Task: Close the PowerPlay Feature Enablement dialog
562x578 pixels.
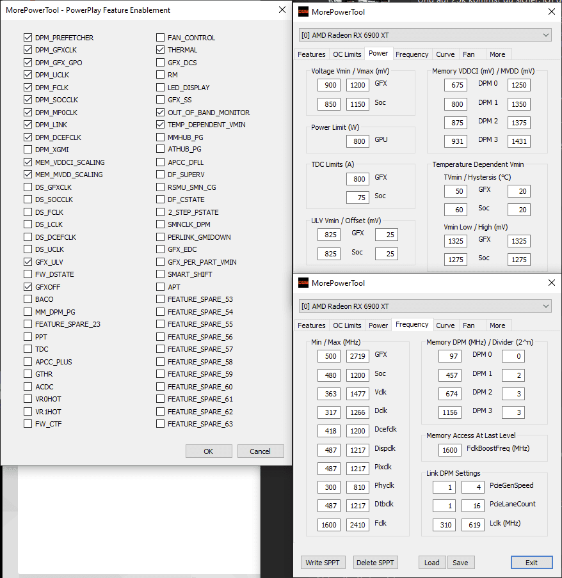Action: [282, 10]
